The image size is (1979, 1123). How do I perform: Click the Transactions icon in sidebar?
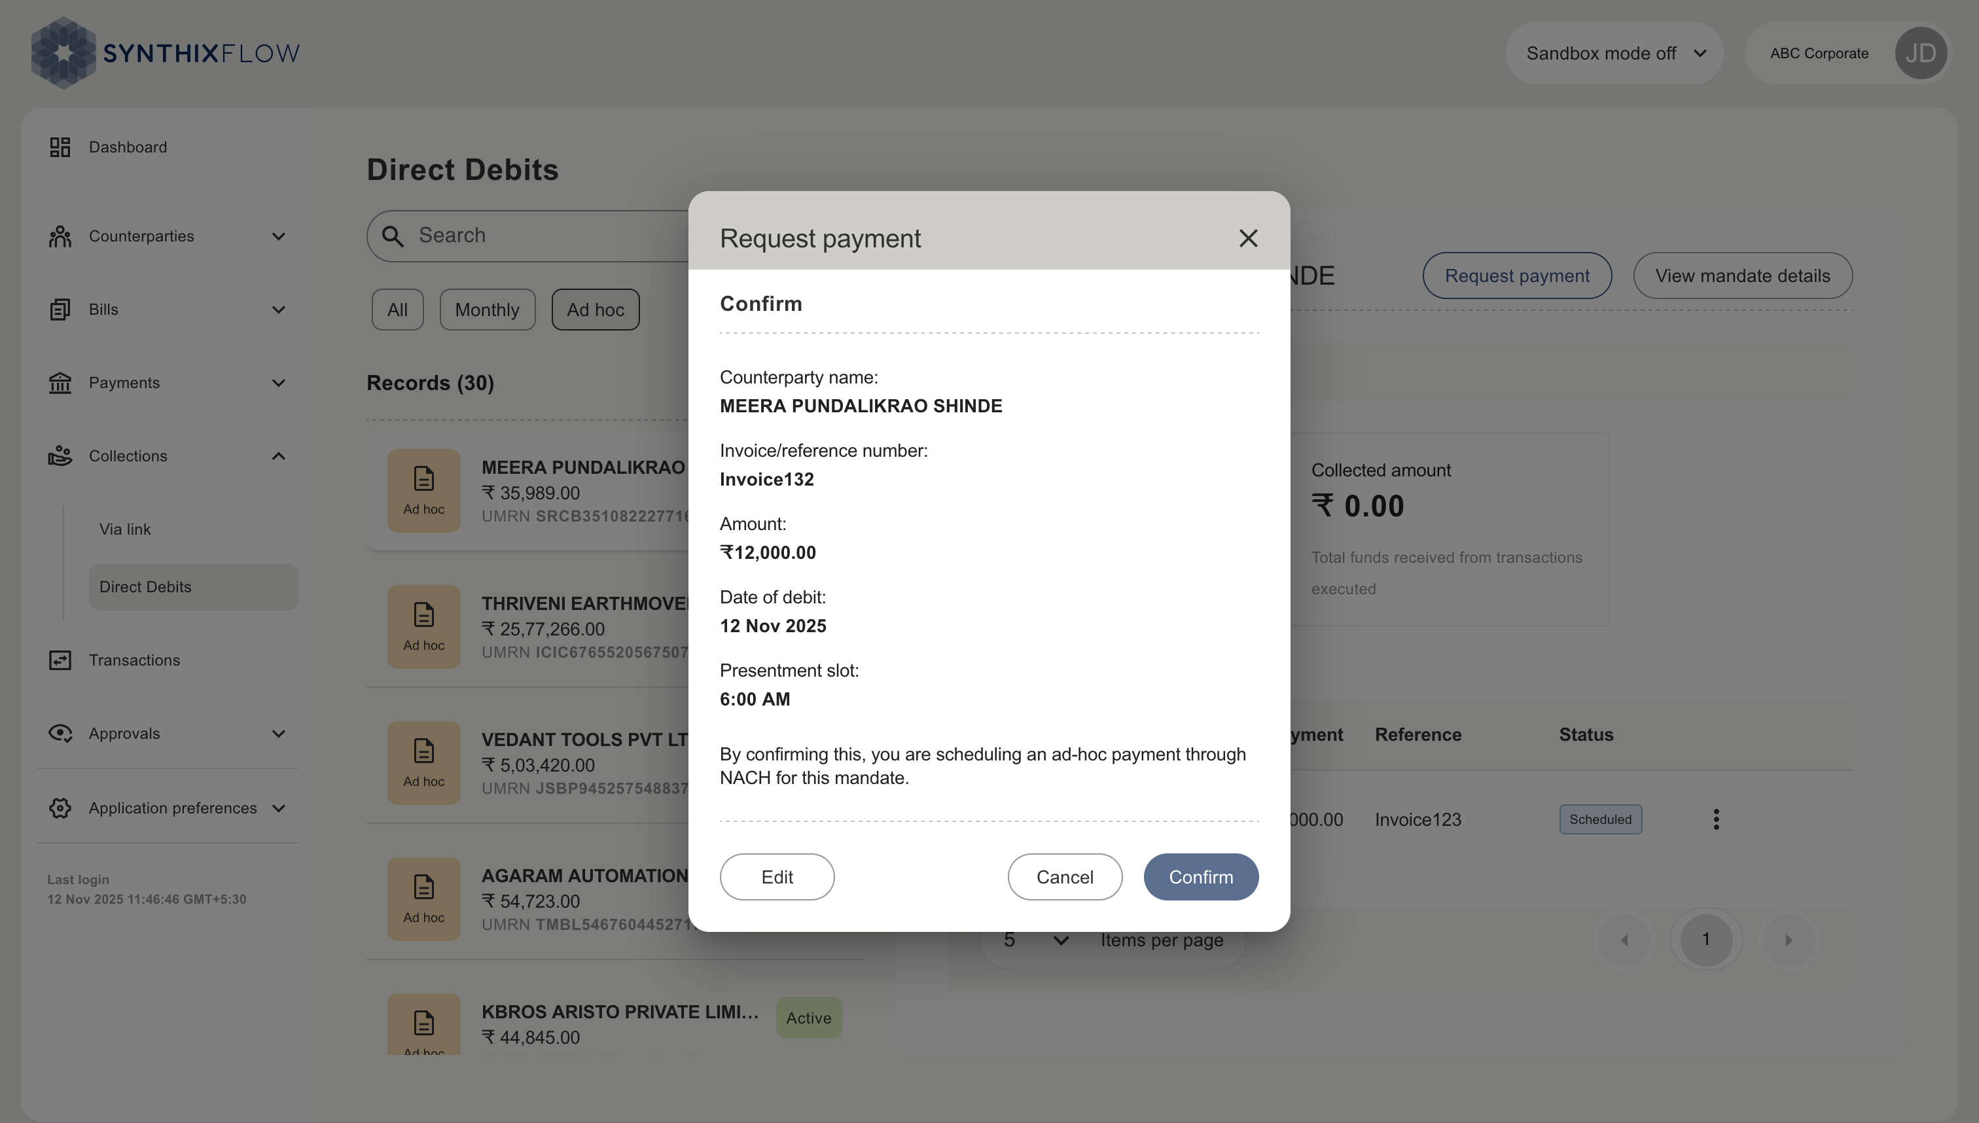(60, 660)
